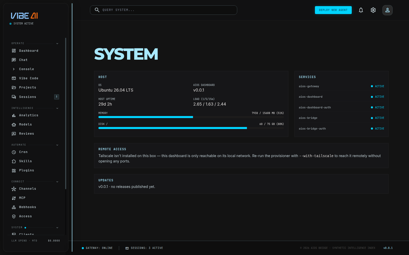The image size is (409, 255).
Task: Open Console menu item
Action: 35,69
